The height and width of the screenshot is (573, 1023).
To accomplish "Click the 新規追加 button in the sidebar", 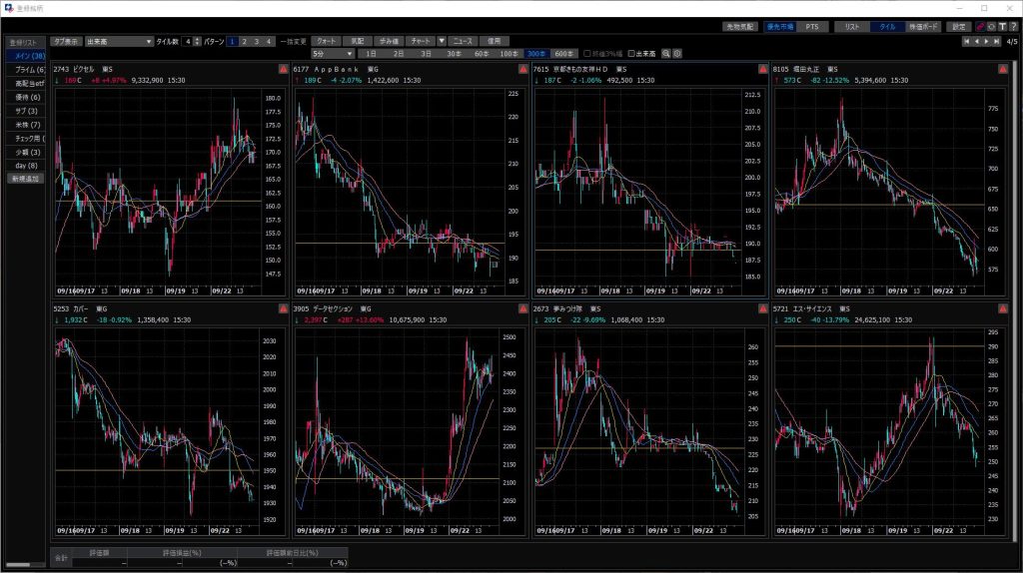I will coord(24,178).
